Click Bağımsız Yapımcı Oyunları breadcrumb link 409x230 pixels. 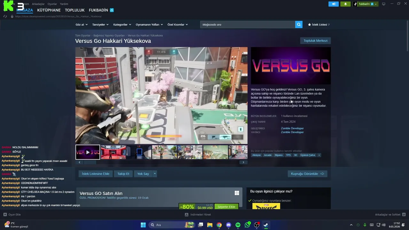pyautogui.click(x=109, y=35)
